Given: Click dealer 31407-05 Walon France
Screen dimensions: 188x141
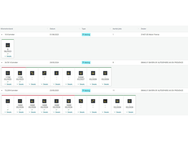Looking at the screenshot, I should tap(150, 35).
